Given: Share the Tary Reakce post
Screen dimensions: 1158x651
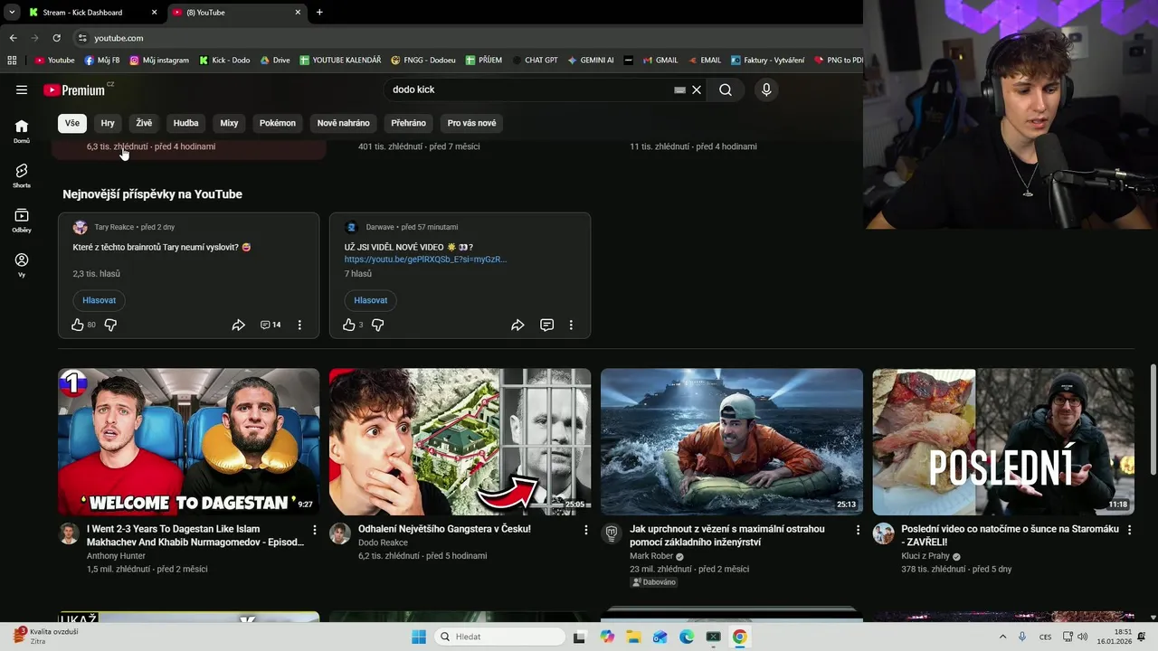Looking at the screenshot, I should coord(239,325).
